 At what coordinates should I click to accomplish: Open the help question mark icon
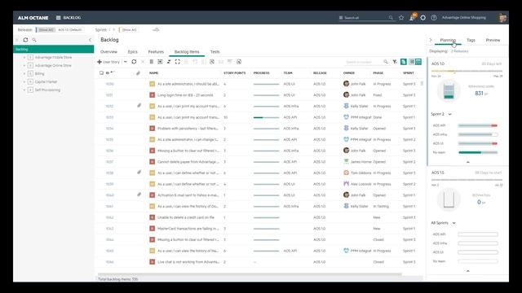(x=434, y=18)
